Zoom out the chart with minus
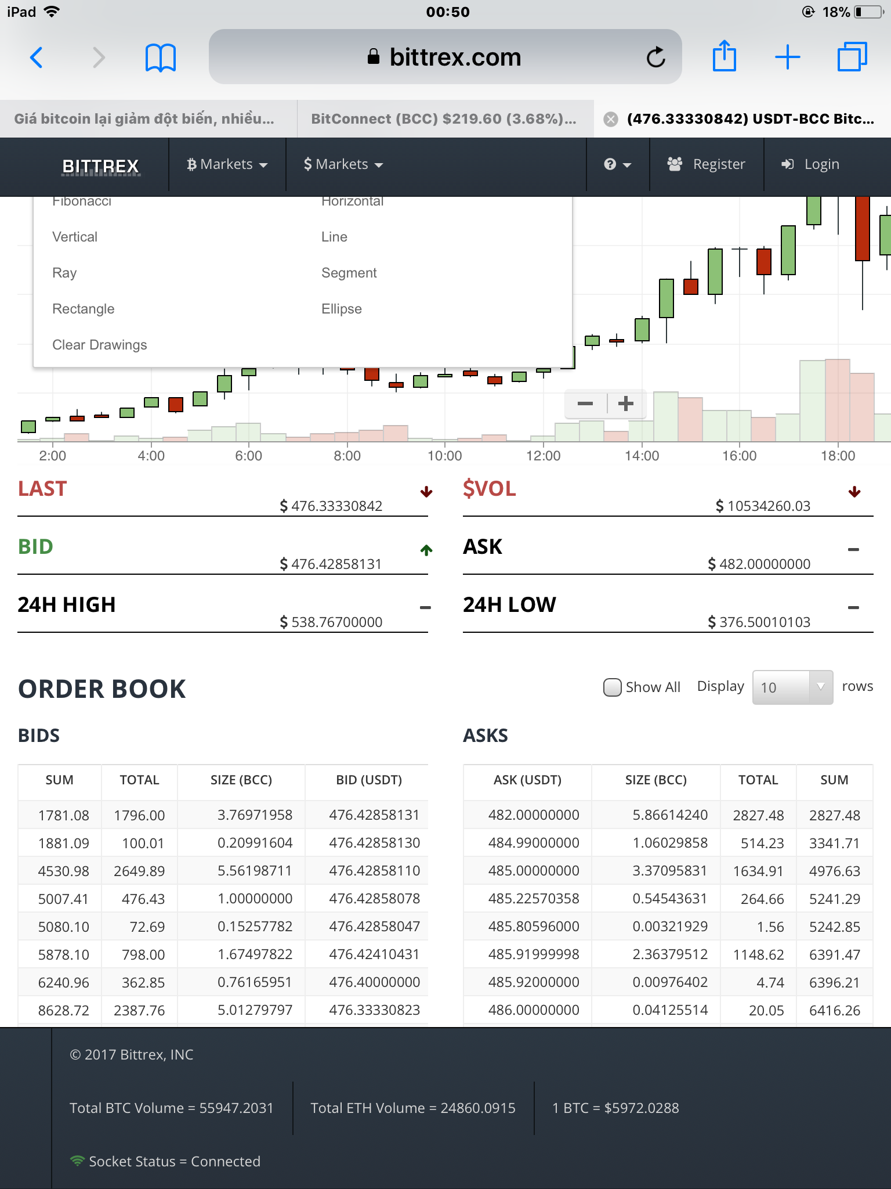Image resolution: width=891 pixels, height=1189 pixels. click(585, 403)
